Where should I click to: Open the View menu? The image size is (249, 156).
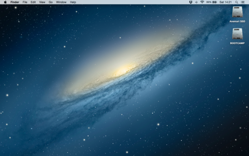[42, 2]
